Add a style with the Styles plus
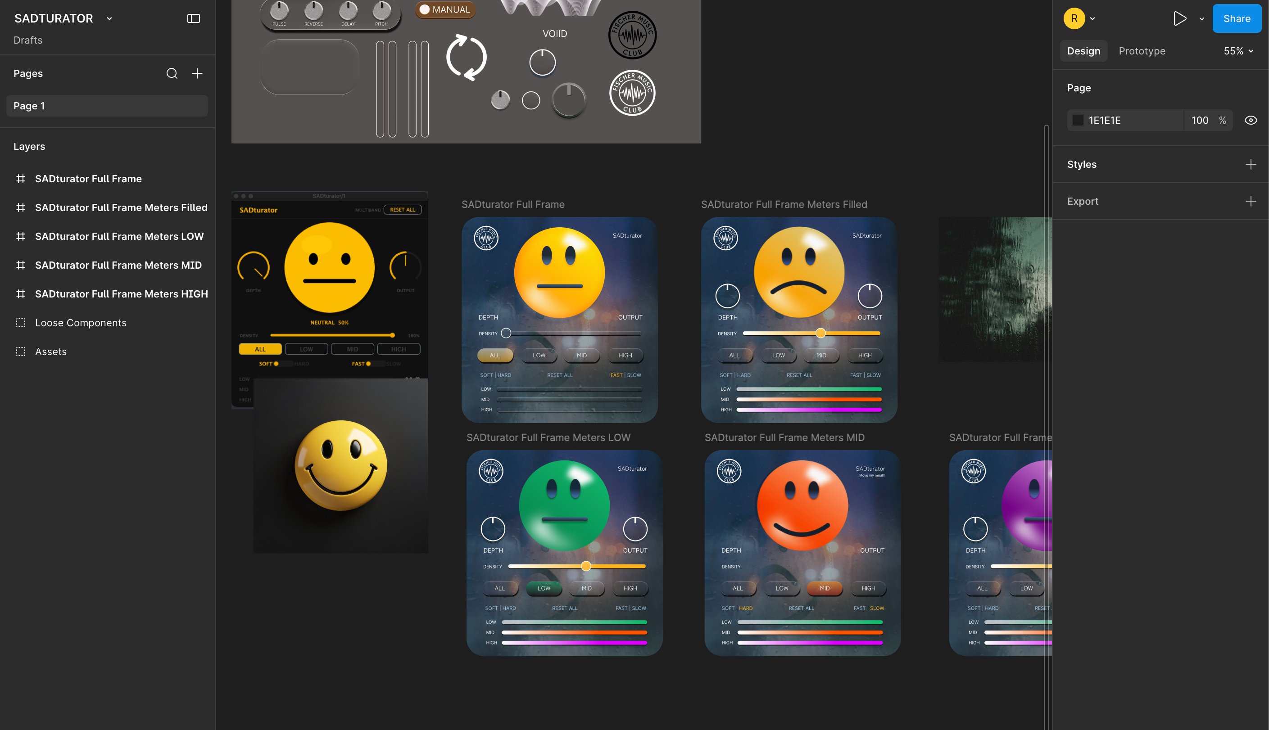The image size is (1269, 730). coord(1251,164)
